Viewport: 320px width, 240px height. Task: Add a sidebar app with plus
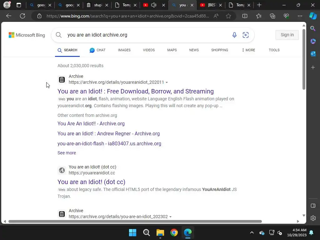pyautogui.click(x=313, y=67)
